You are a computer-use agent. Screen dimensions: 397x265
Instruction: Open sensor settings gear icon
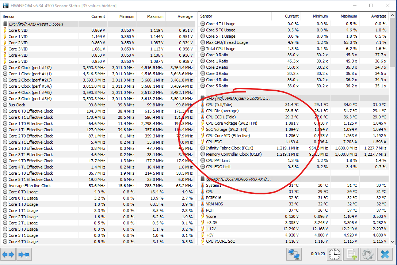(x=368, y=254)
